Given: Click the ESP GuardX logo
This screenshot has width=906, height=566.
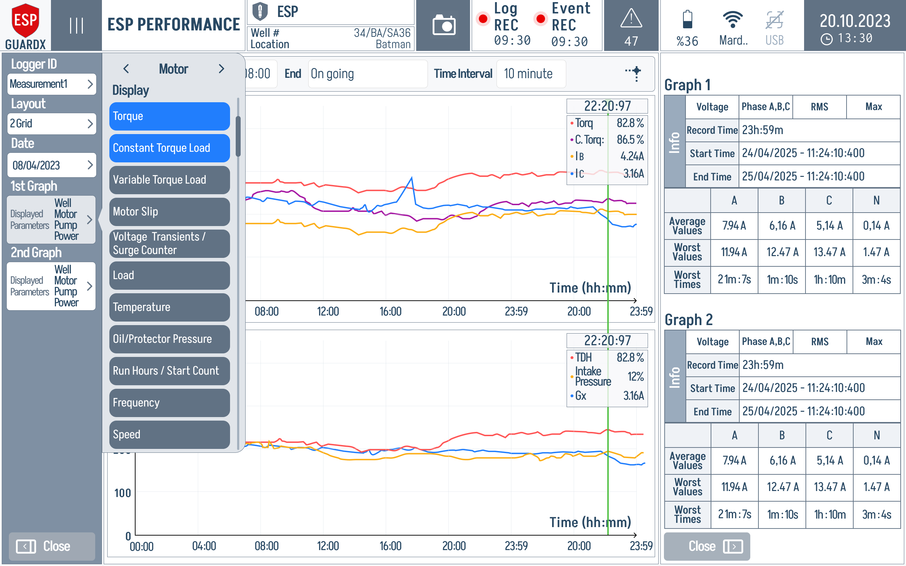Looking at the screenshot, I should pyautogui.click(x=25, y=25).
